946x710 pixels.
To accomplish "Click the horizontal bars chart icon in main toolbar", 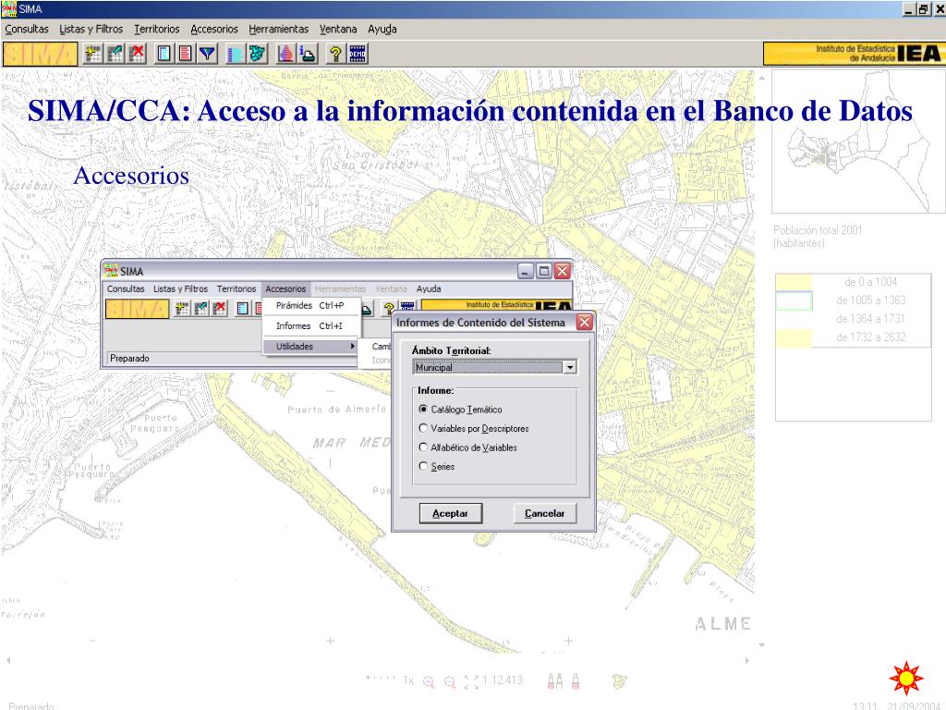I will coord(235,54).
